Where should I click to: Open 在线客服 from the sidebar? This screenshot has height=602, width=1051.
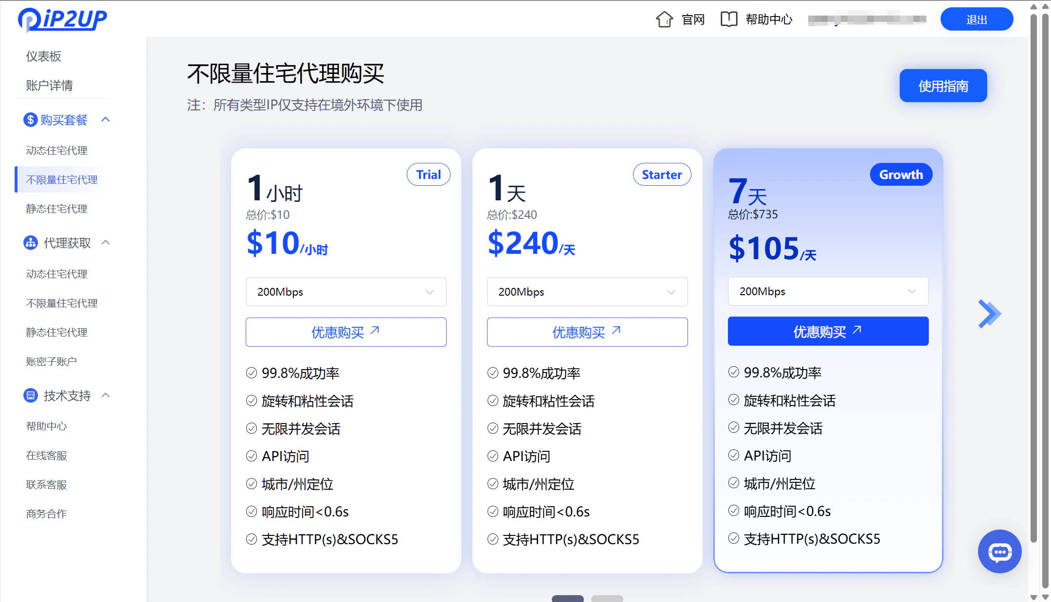[x=46, y=456]
